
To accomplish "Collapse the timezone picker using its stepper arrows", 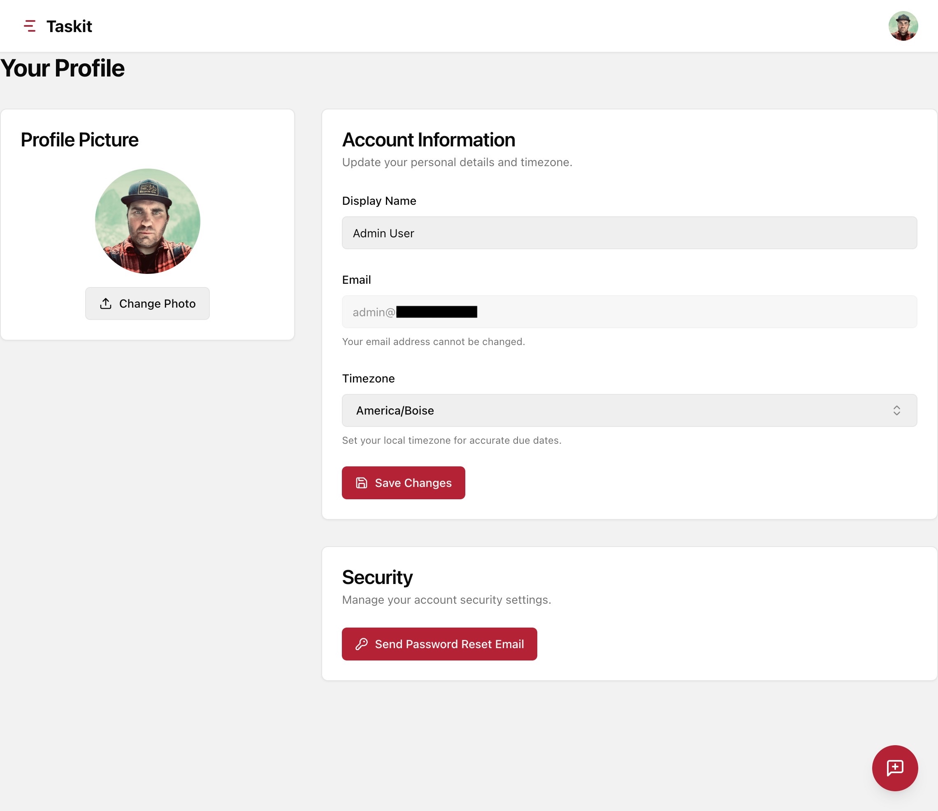I will coord(898,410).
